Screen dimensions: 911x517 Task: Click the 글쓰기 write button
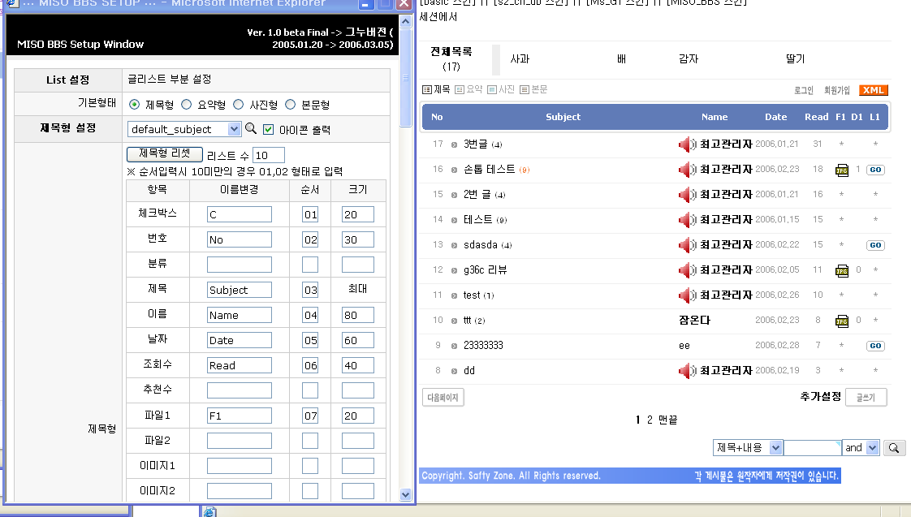tap(866, 398)
